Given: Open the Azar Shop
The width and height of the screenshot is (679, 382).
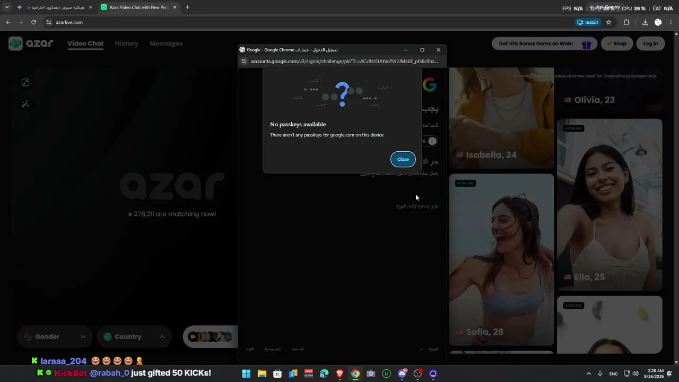Looking at the screenshot, I should click(617, 44).
